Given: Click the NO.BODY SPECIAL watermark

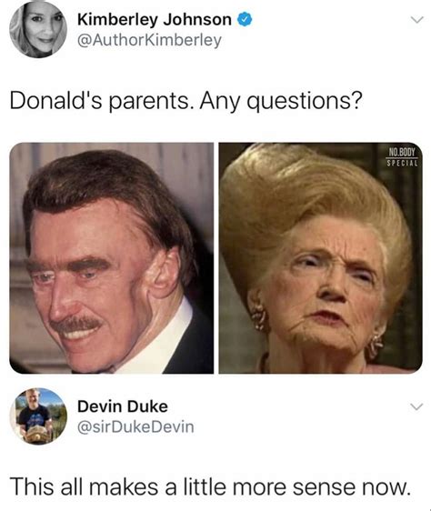Looking at the screenshot, I should click(x=402, y=156).
